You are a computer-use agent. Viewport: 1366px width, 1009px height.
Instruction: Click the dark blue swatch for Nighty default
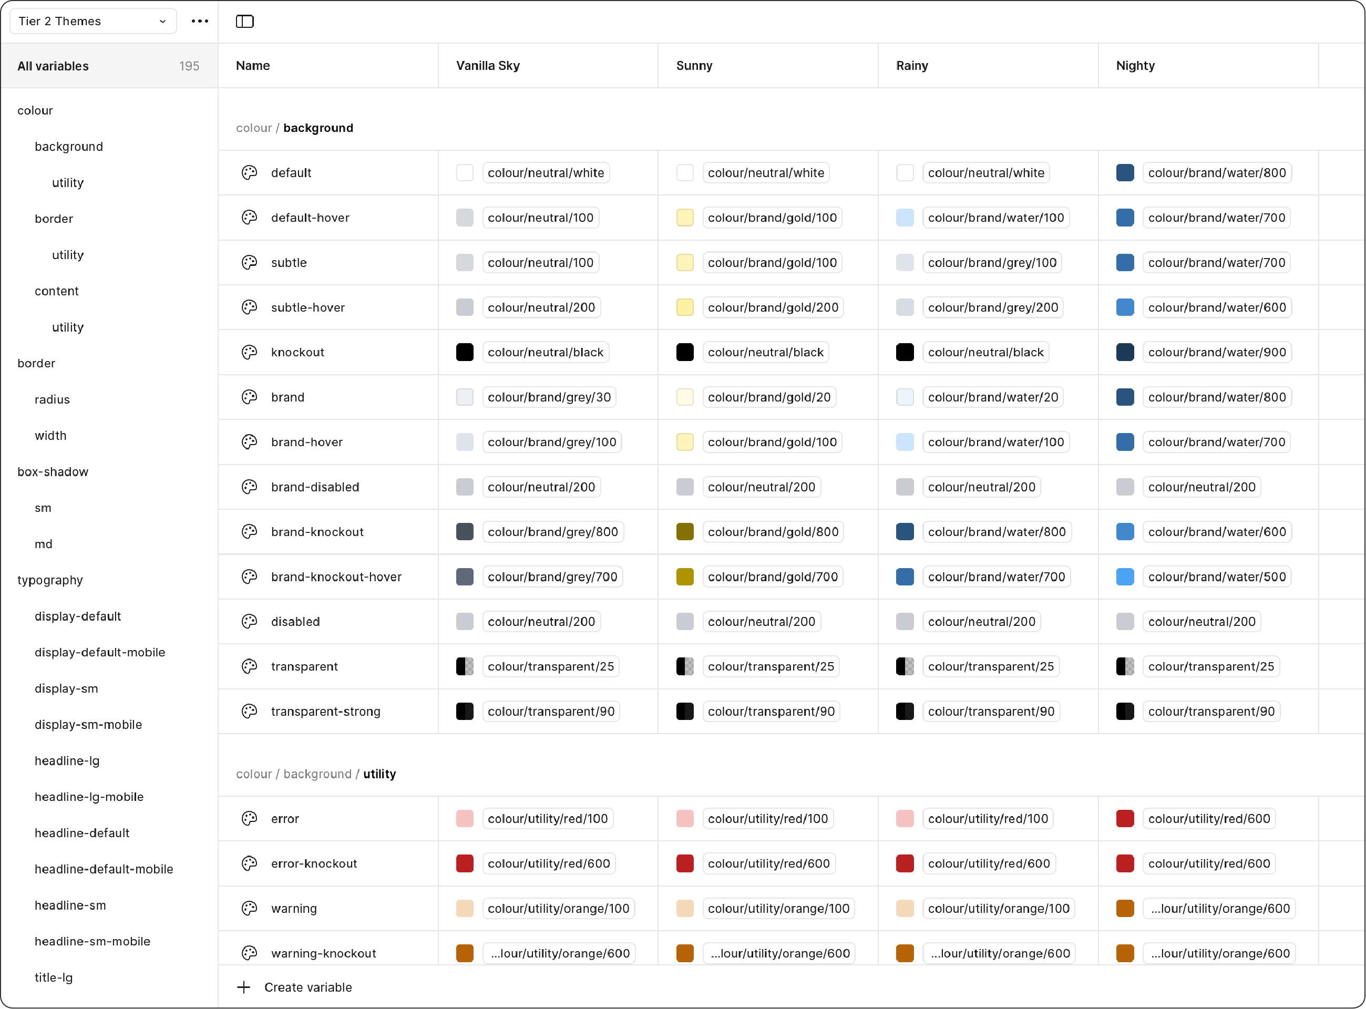point(1125,172)
